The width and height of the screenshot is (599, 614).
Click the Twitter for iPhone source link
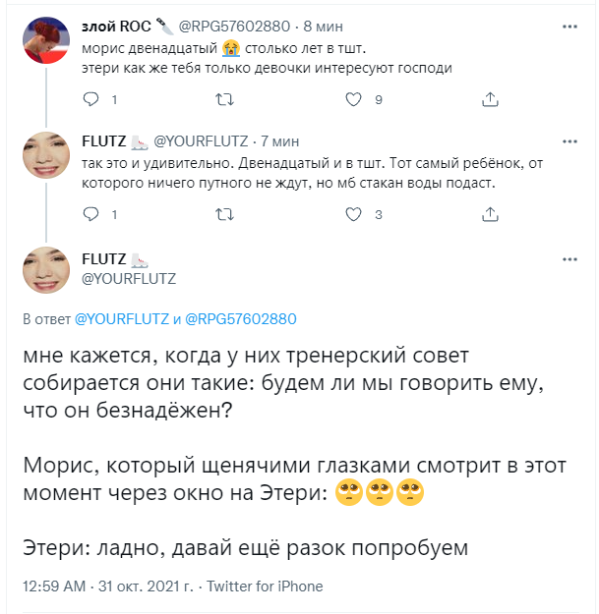point(261,586)
